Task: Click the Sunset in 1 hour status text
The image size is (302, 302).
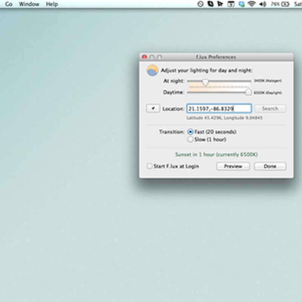Action: (216, 154)
